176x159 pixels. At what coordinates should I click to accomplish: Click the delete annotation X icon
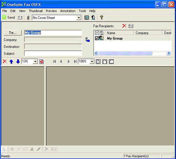click(x=46, y=149)
